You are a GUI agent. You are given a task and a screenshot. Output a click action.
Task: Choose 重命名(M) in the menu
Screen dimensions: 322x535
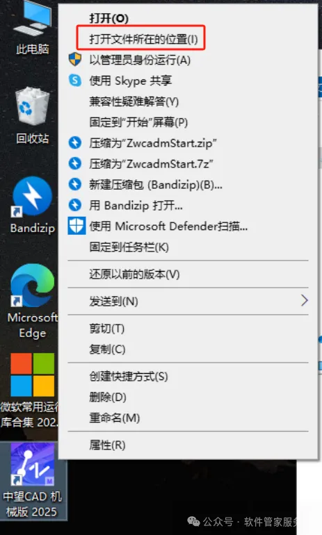(115, 418)
